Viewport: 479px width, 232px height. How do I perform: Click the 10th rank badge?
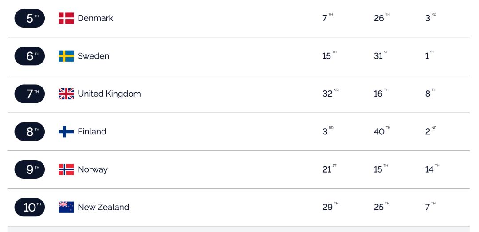coord(30,207)
